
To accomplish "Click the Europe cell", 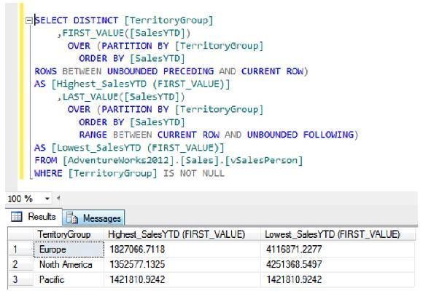I will [69, 250].
